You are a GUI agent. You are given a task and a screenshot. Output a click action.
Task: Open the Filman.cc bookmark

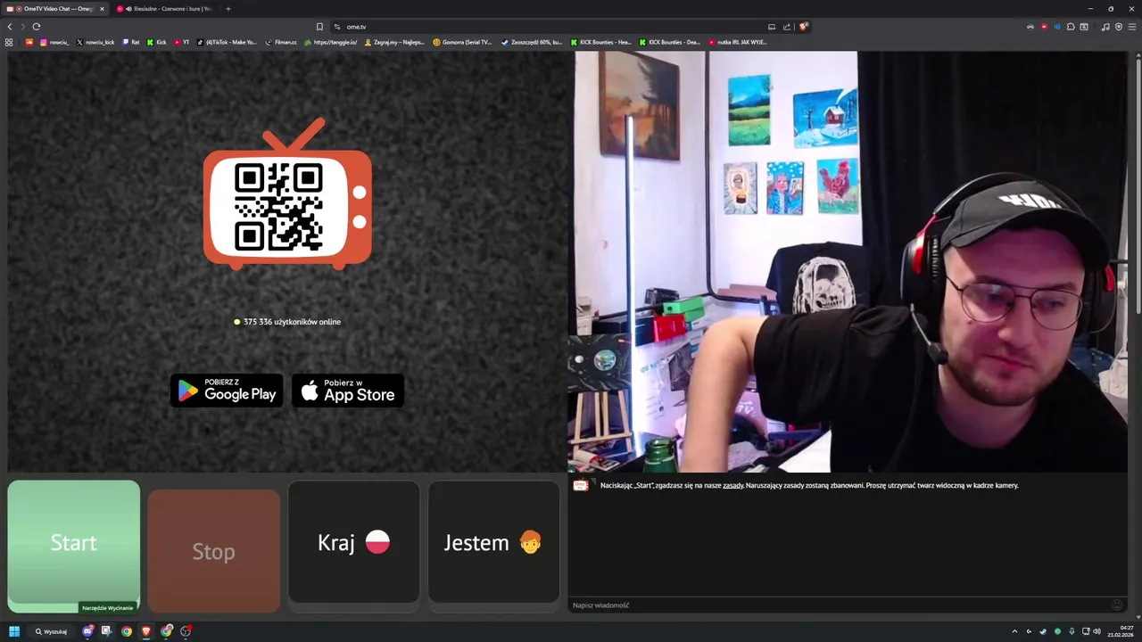pos(281,42)
